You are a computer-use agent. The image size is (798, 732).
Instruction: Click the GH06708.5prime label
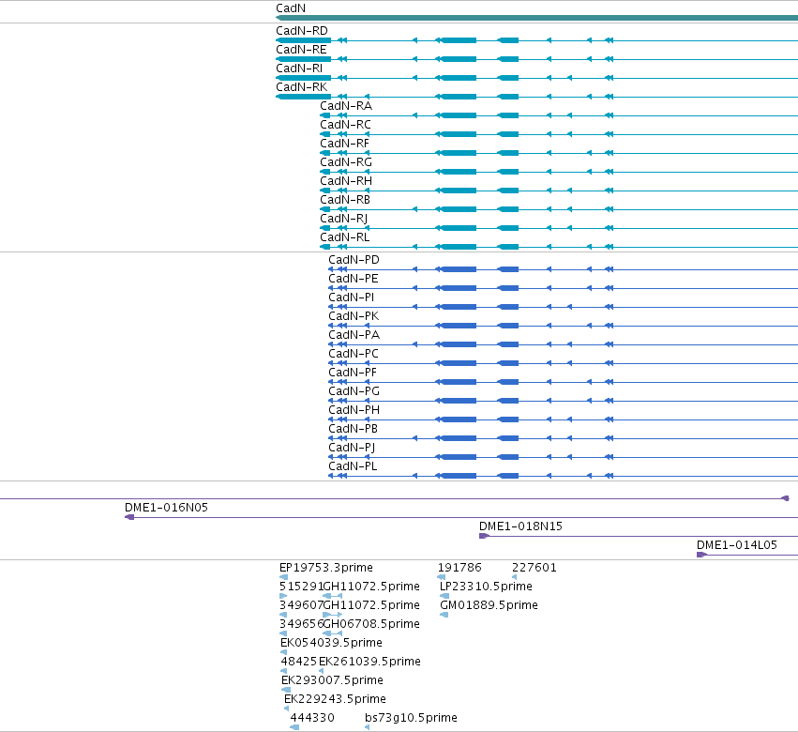point(371,624)
